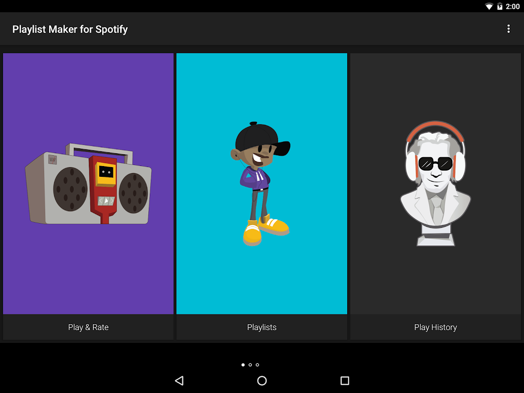
Task: Click the purple card background
Action: click(x=88, y=88)
